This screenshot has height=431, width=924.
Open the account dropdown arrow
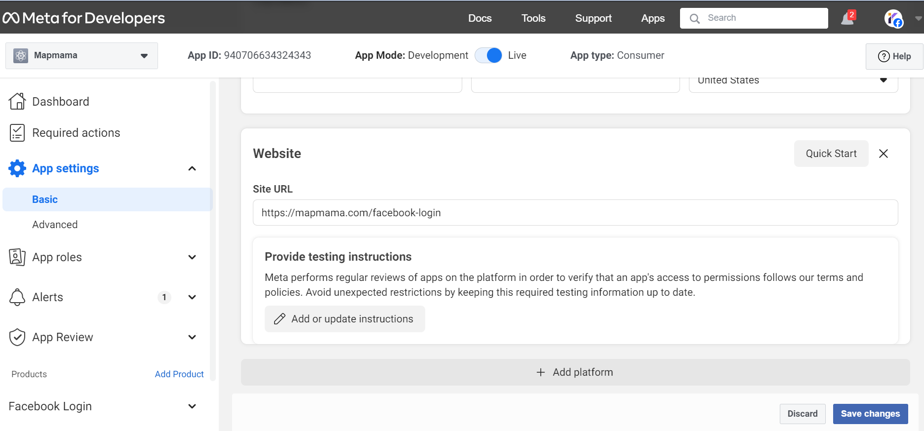coord(918,19)
